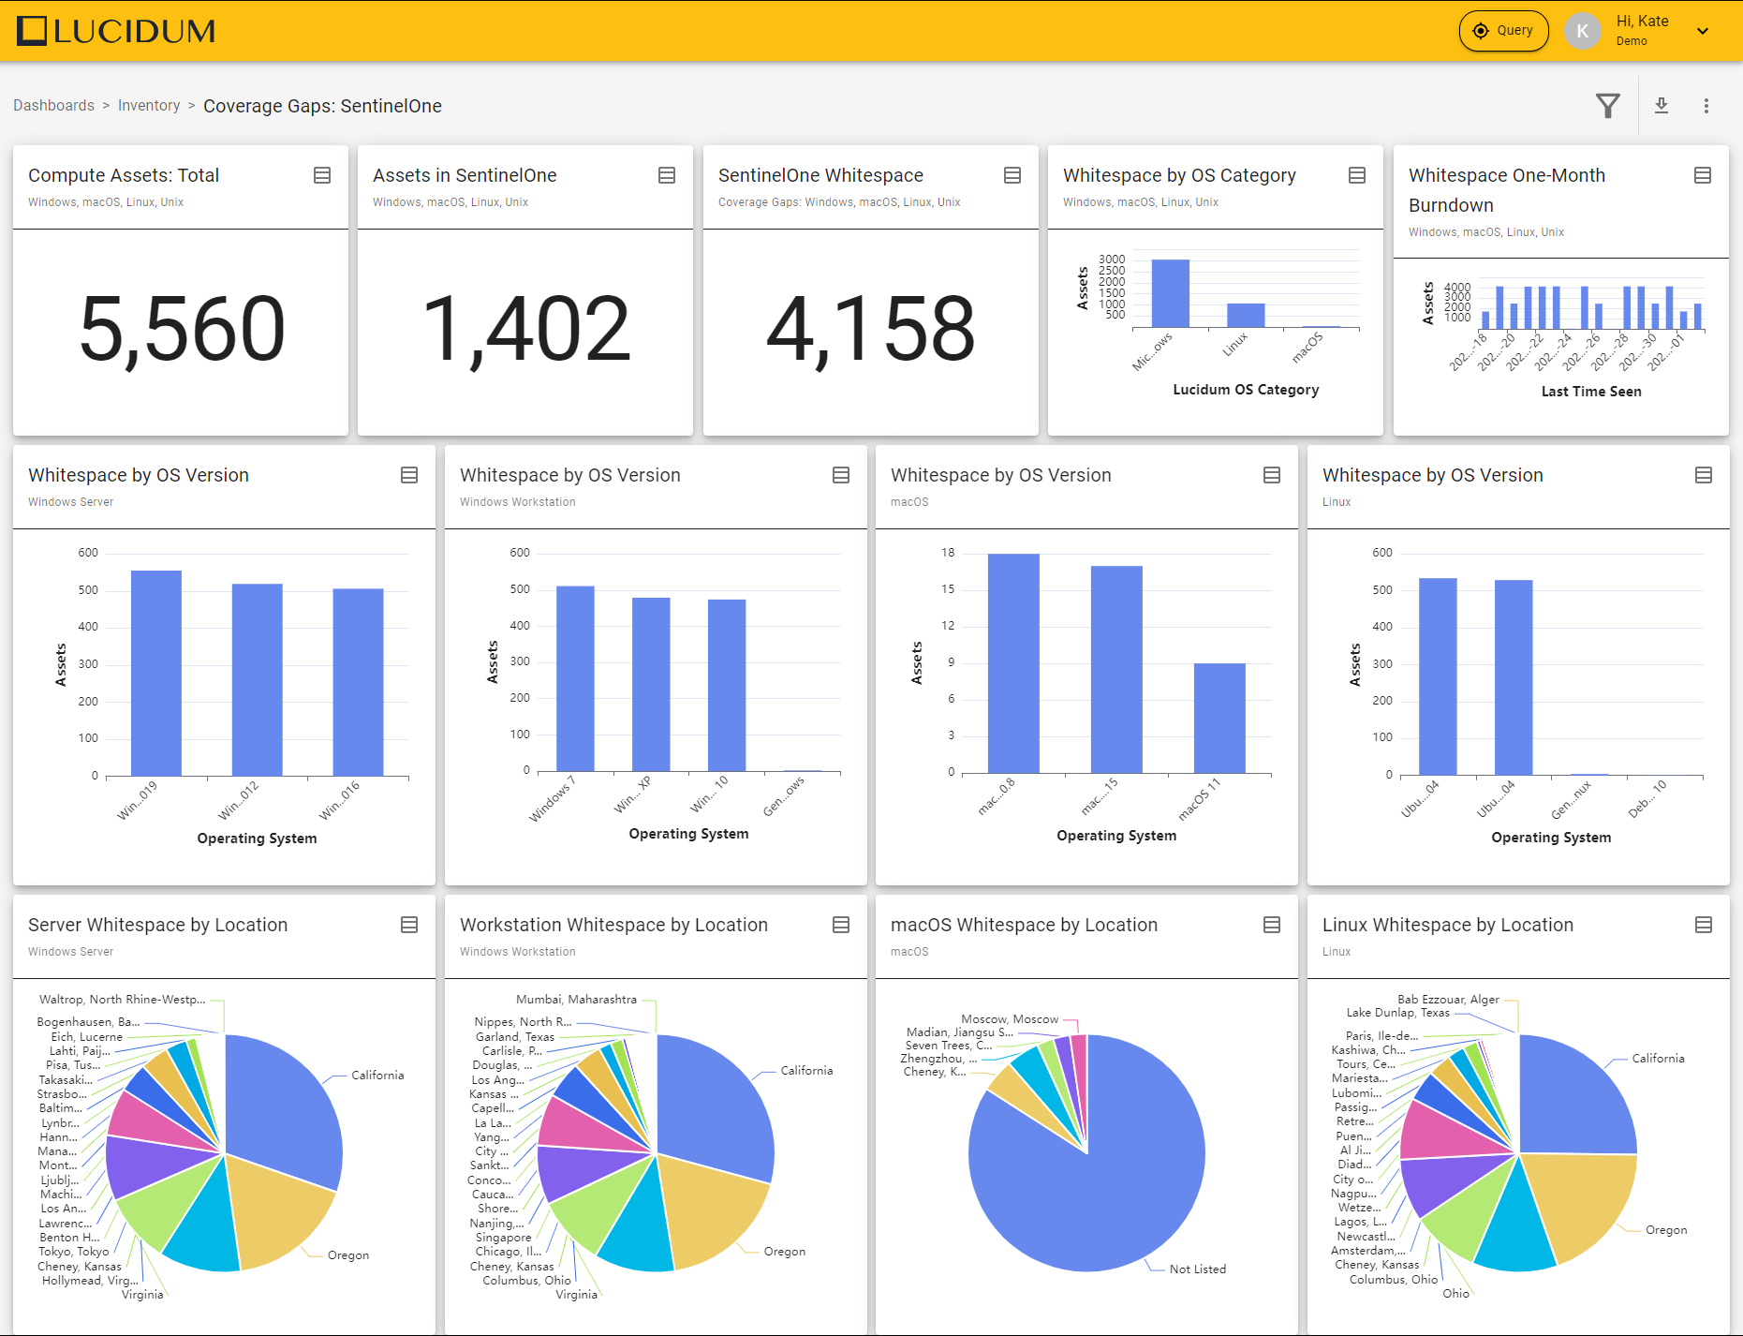Click 'Tokyo, Tokyo' label in Server pie
This screenshot has height=1336, width=1743.
point(74,1252)
